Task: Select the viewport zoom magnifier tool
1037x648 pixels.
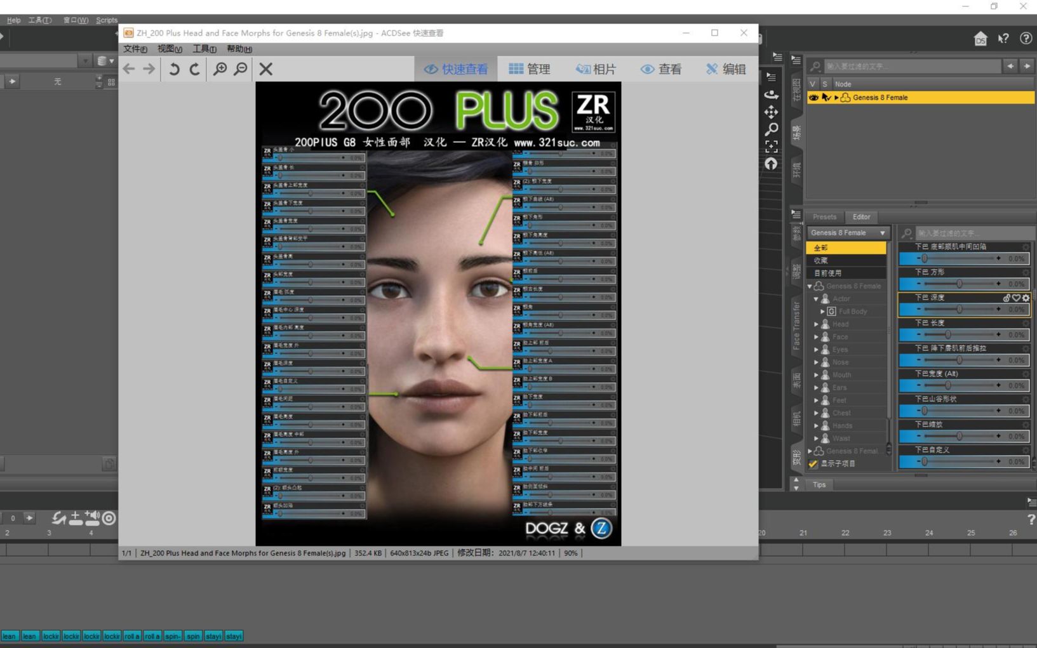Action: (772, 129)
